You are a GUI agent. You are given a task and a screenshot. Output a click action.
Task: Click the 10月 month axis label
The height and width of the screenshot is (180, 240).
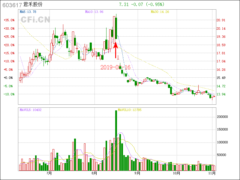(177, 173)
